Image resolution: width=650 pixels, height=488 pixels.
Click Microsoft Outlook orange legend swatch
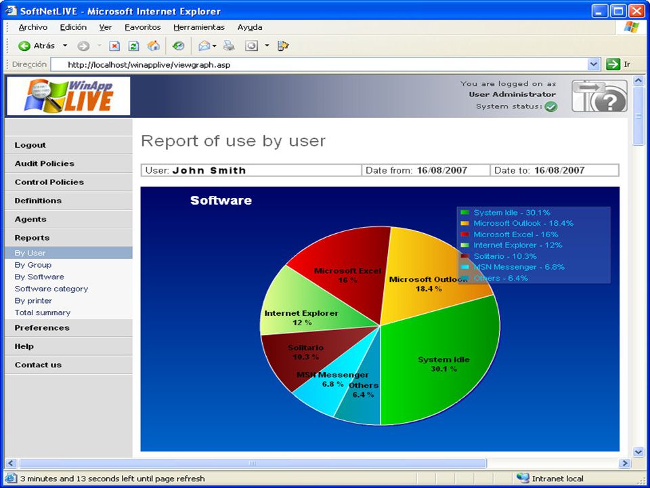(464, 223)
